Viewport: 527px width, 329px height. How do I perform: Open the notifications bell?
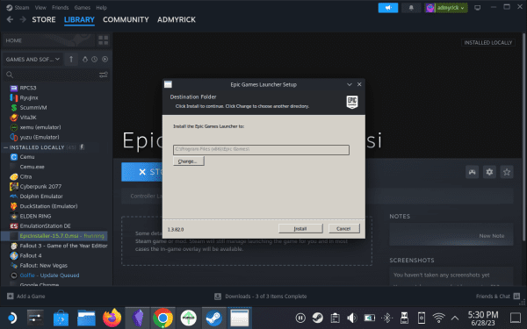411,8
